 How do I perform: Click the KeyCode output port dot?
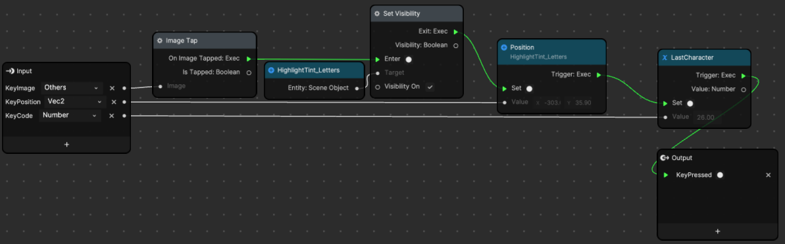tap(124, 116)
